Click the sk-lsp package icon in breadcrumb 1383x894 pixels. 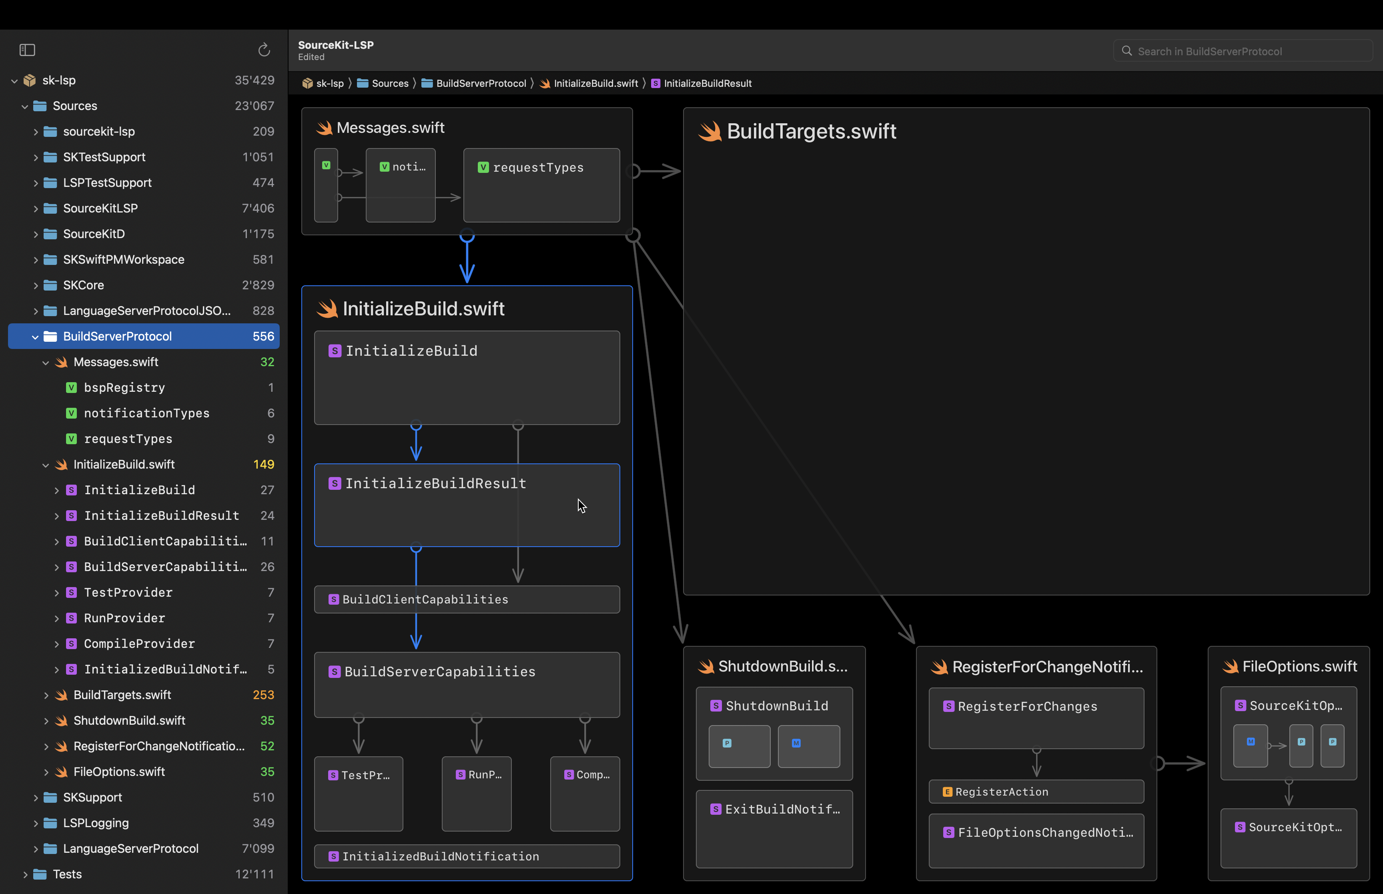(308, 84)
